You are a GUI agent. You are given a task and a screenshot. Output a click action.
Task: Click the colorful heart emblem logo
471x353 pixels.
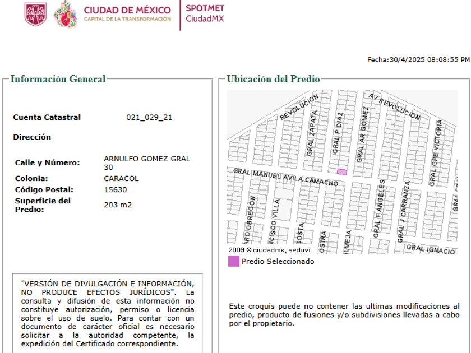(66, 15)
